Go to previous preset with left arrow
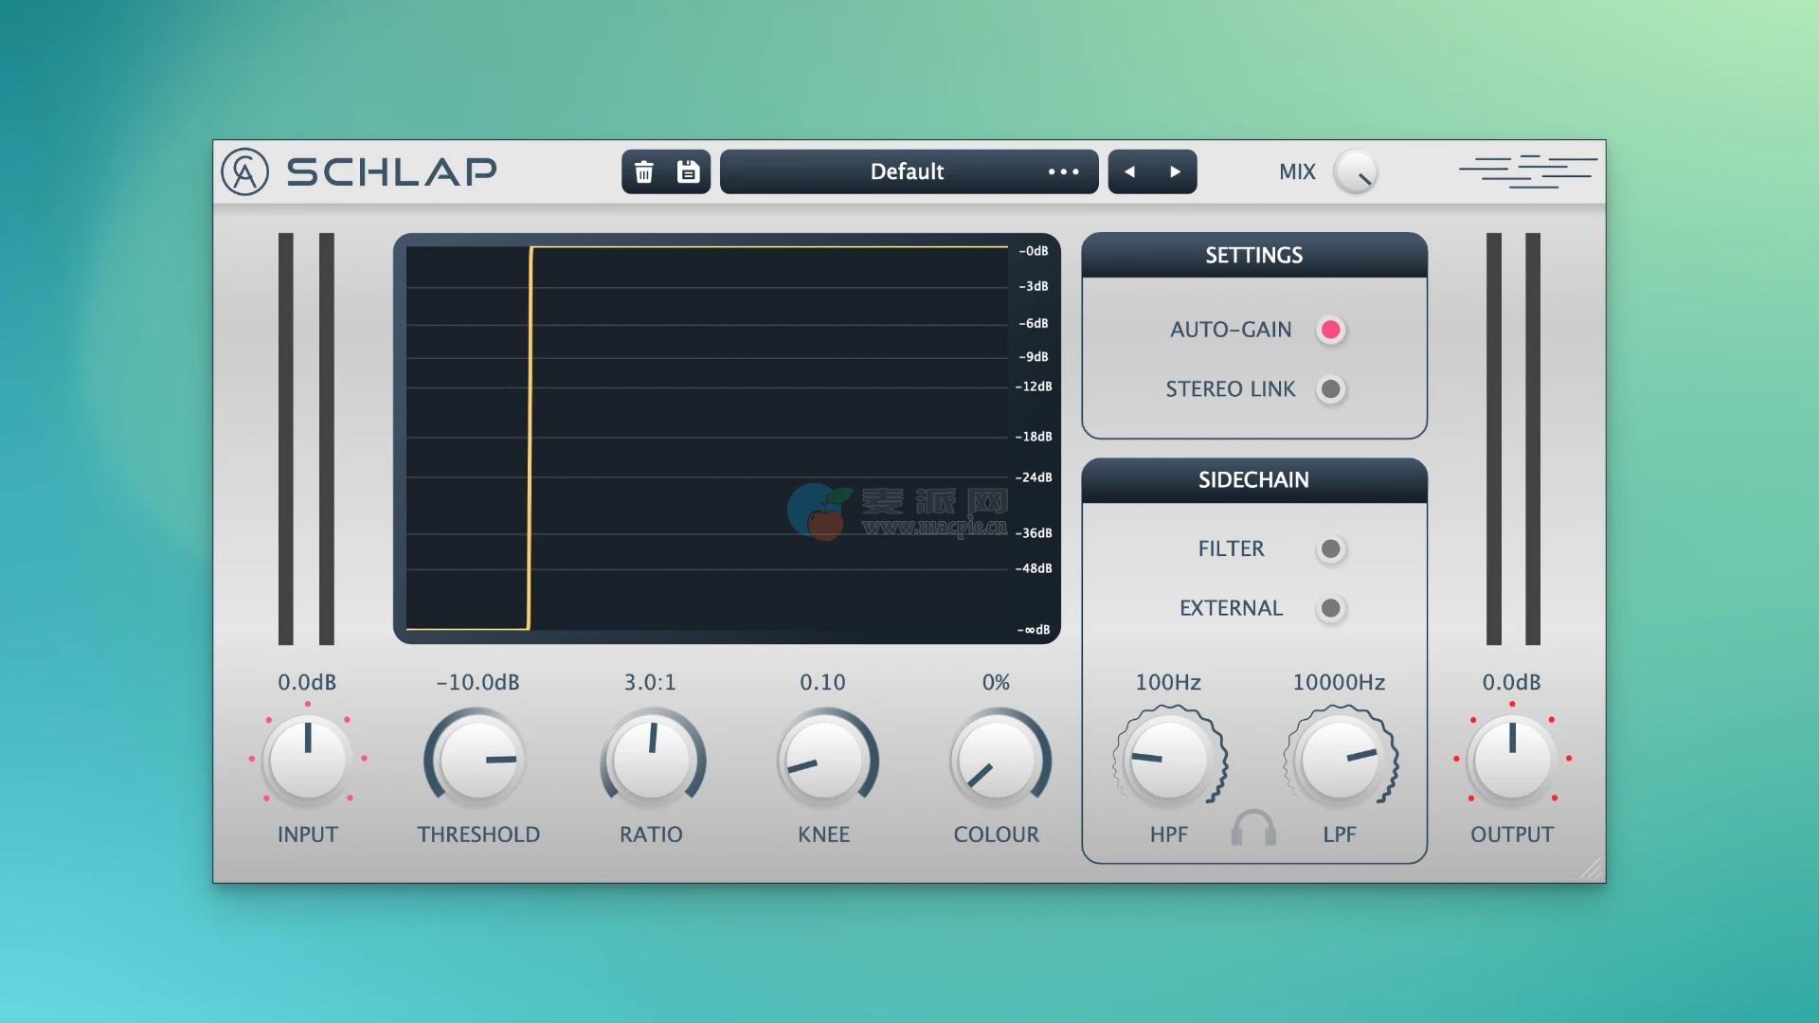The width and height of the screenshot is (1819, 1023). (1129, 171)
